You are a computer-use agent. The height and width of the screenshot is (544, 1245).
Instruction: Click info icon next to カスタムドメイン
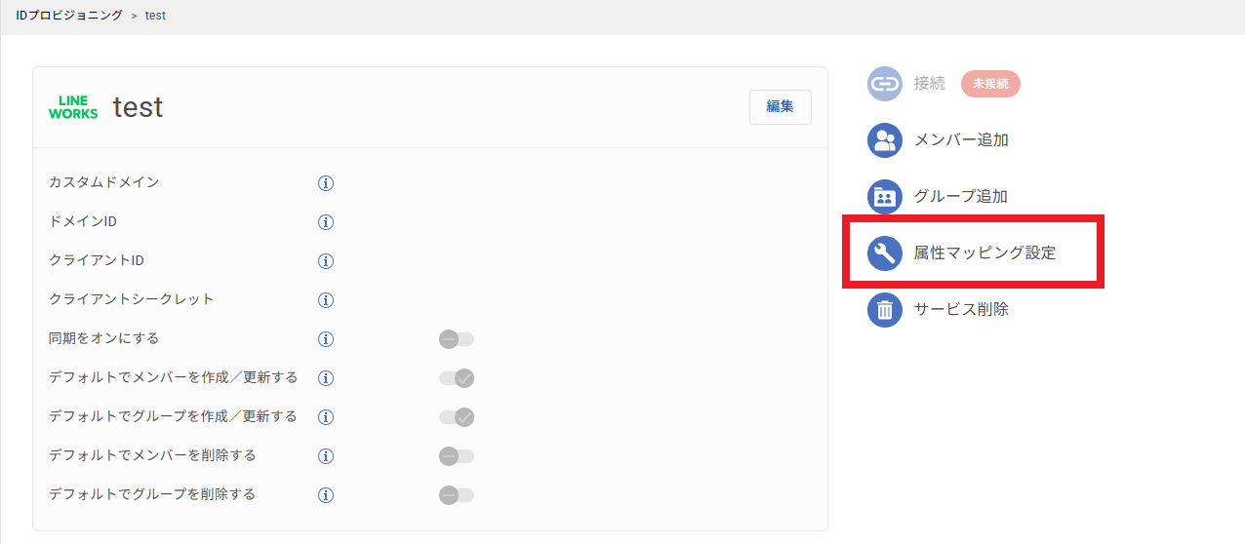click(x=326, y=183)
